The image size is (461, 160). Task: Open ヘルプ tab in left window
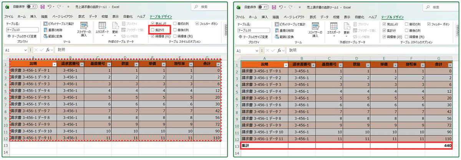pyautogui.click(x=141, y=16)
